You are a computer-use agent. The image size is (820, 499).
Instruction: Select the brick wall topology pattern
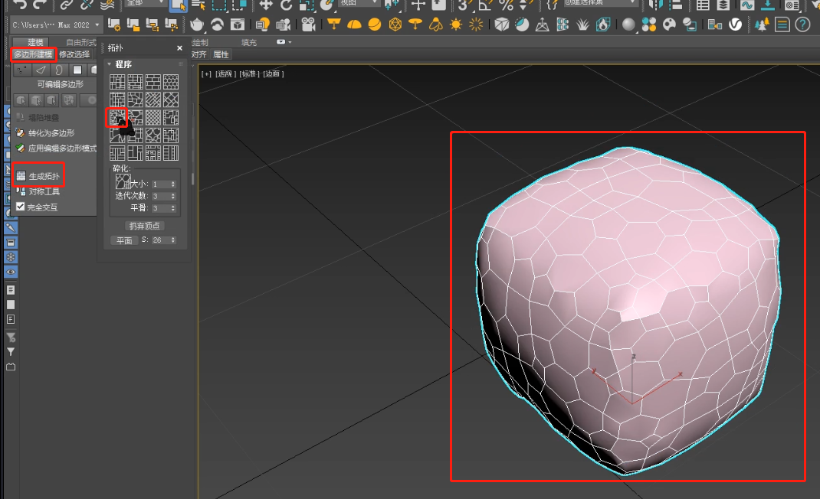tap(153, 82)
